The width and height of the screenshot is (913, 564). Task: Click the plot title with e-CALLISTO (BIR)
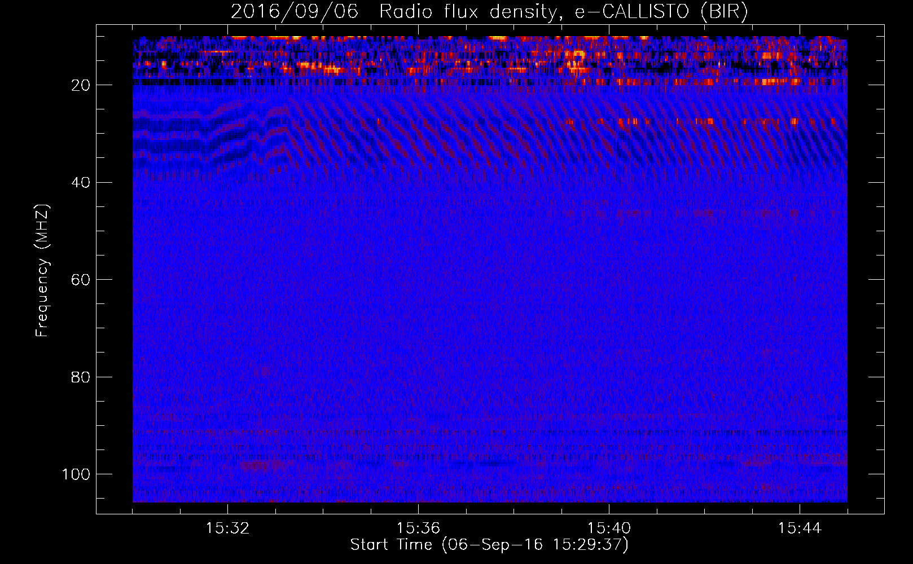(489, 12)
